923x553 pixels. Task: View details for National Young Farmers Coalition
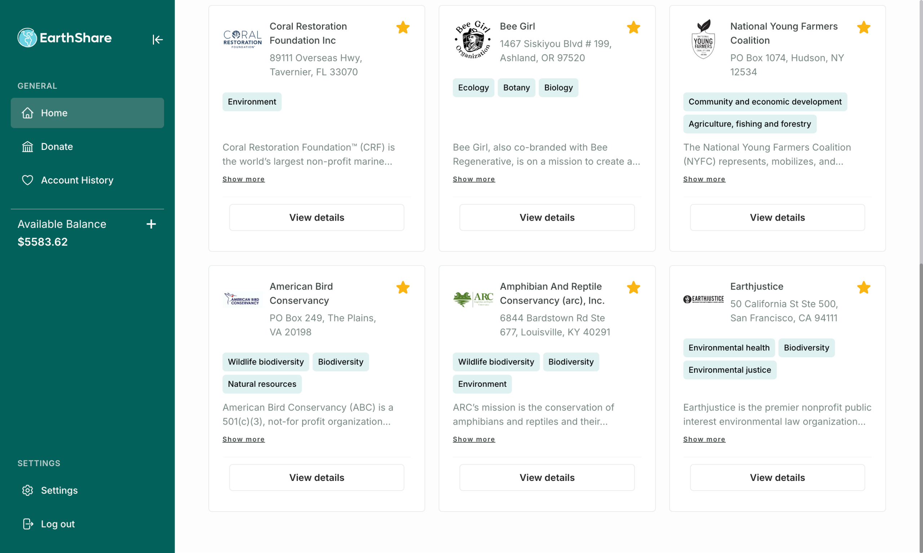777,217
